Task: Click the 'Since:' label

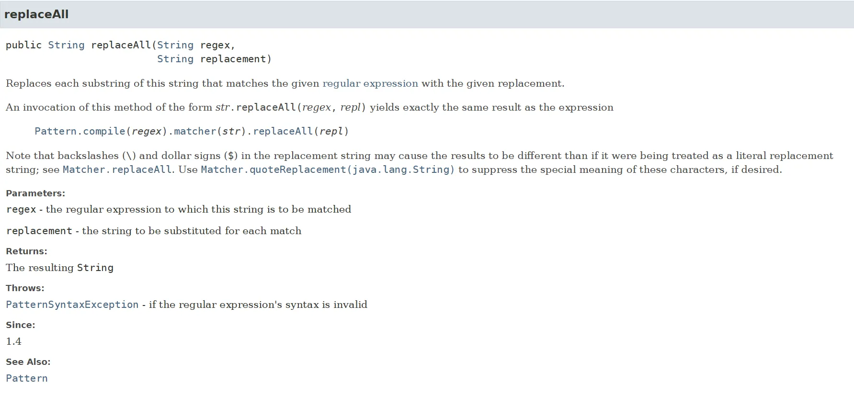Action: tap(21, 325)
